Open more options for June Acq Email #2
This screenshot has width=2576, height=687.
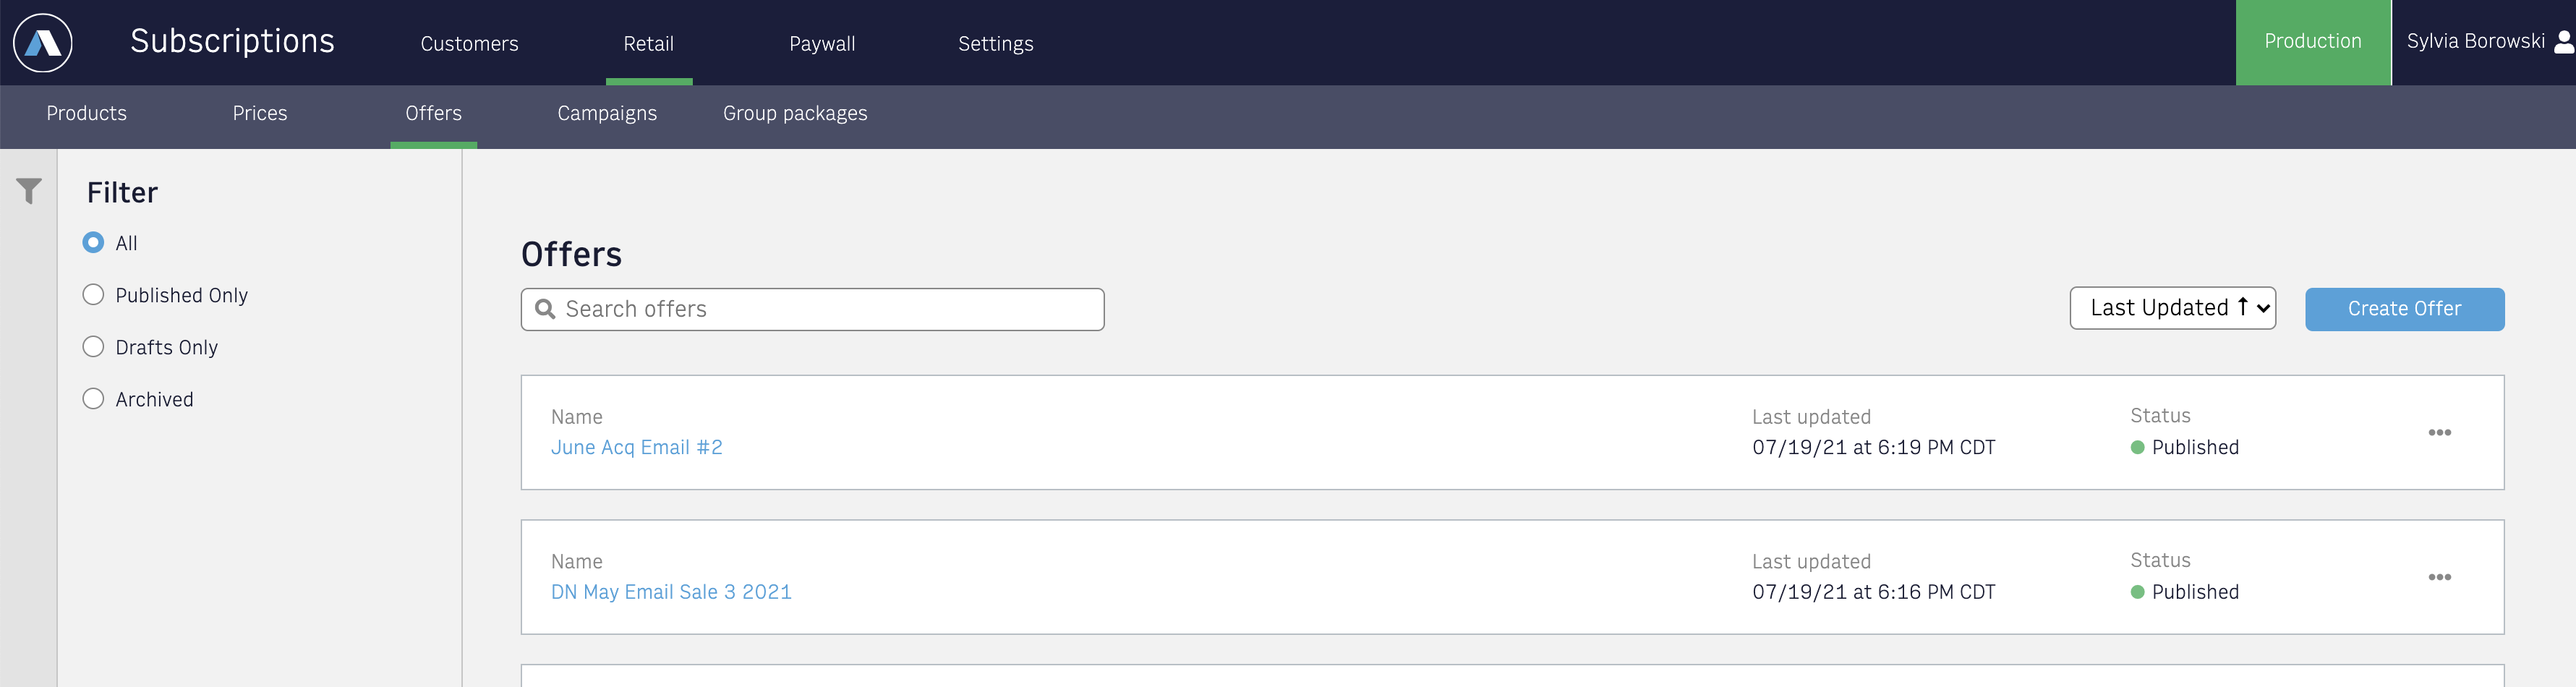point(2439,432)
